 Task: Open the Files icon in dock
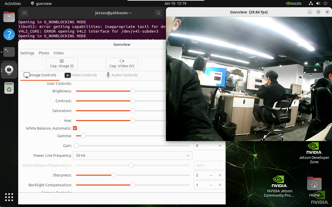[9, 17]
